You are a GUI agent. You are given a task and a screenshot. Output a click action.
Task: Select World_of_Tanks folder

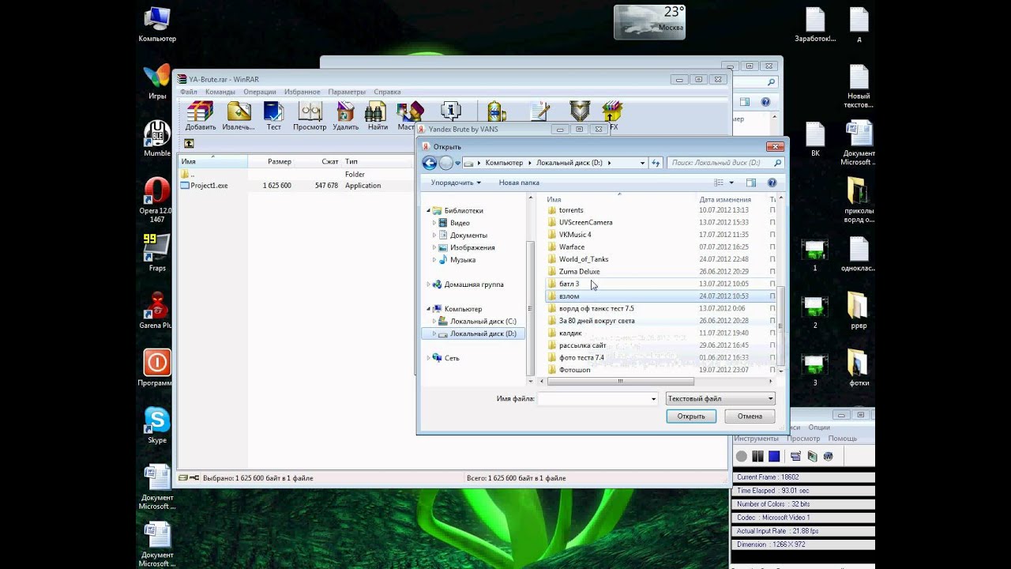(x=584, y=259)
